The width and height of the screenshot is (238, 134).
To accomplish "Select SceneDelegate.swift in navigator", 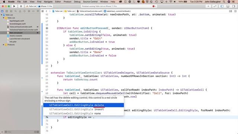I will pyautogui.click(x=17, y=24).
